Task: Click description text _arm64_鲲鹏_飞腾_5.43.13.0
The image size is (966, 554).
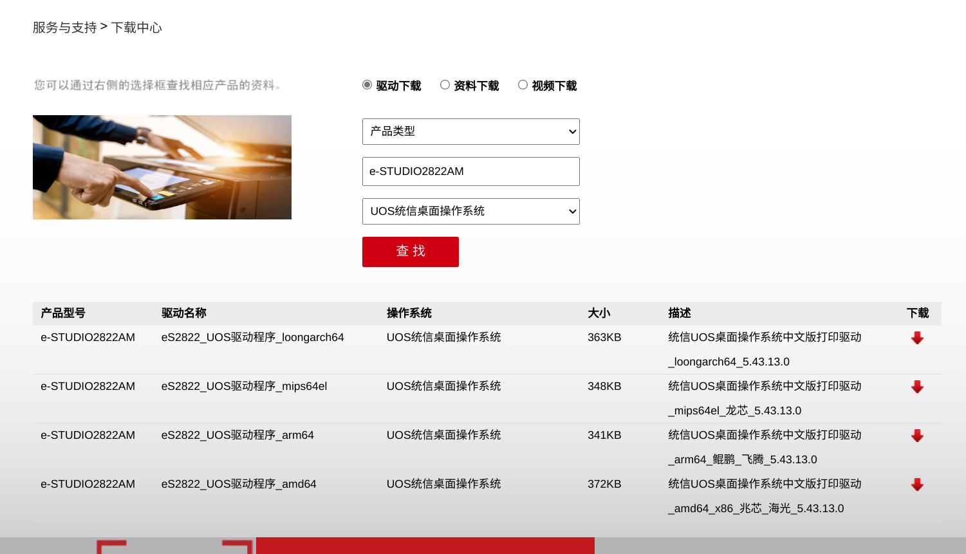Action: pyautogui.click(x=743, y=459)
